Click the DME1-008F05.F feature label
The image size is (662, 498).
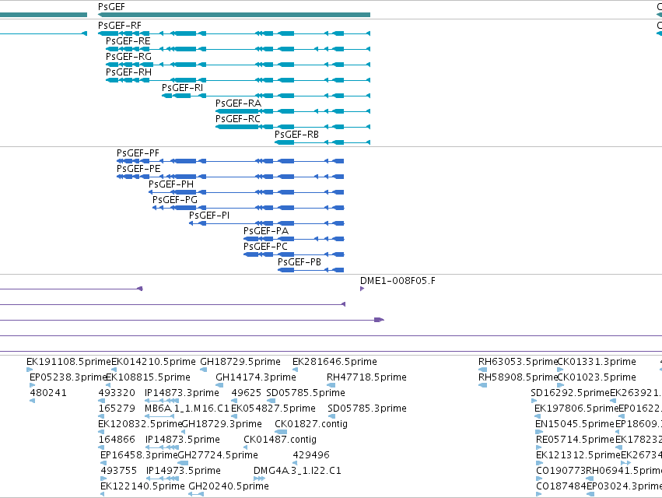pyautogui.click(x=398, y=281)
